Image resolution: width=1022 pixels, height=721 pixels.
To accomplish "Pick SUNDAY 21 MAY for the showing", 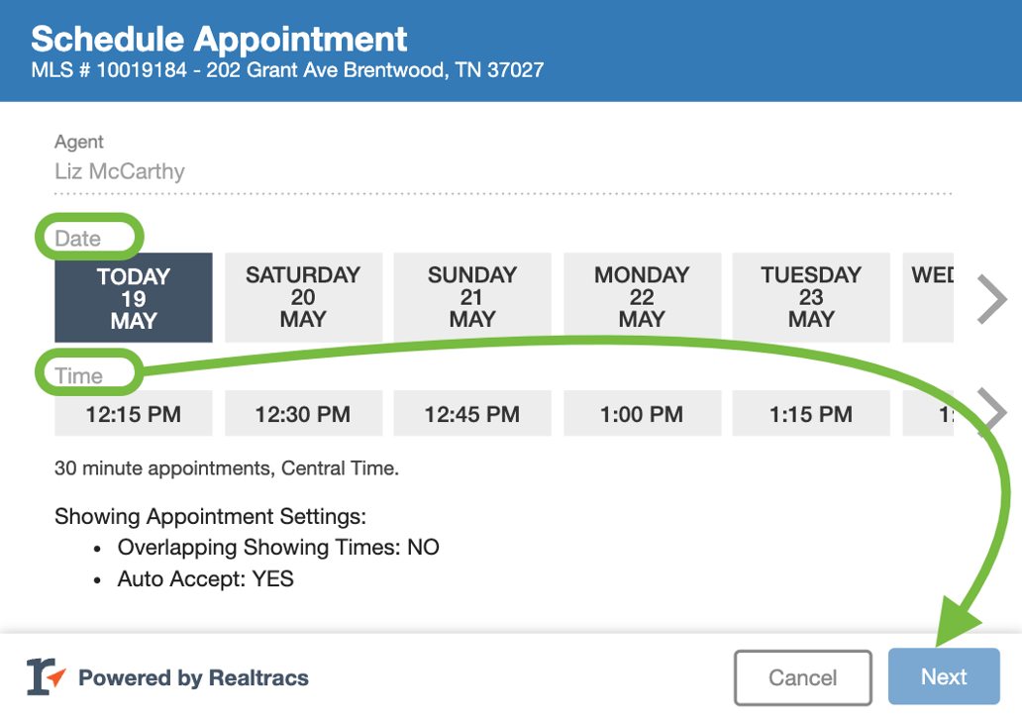I will pyautogui.click(x=471, y=297).
